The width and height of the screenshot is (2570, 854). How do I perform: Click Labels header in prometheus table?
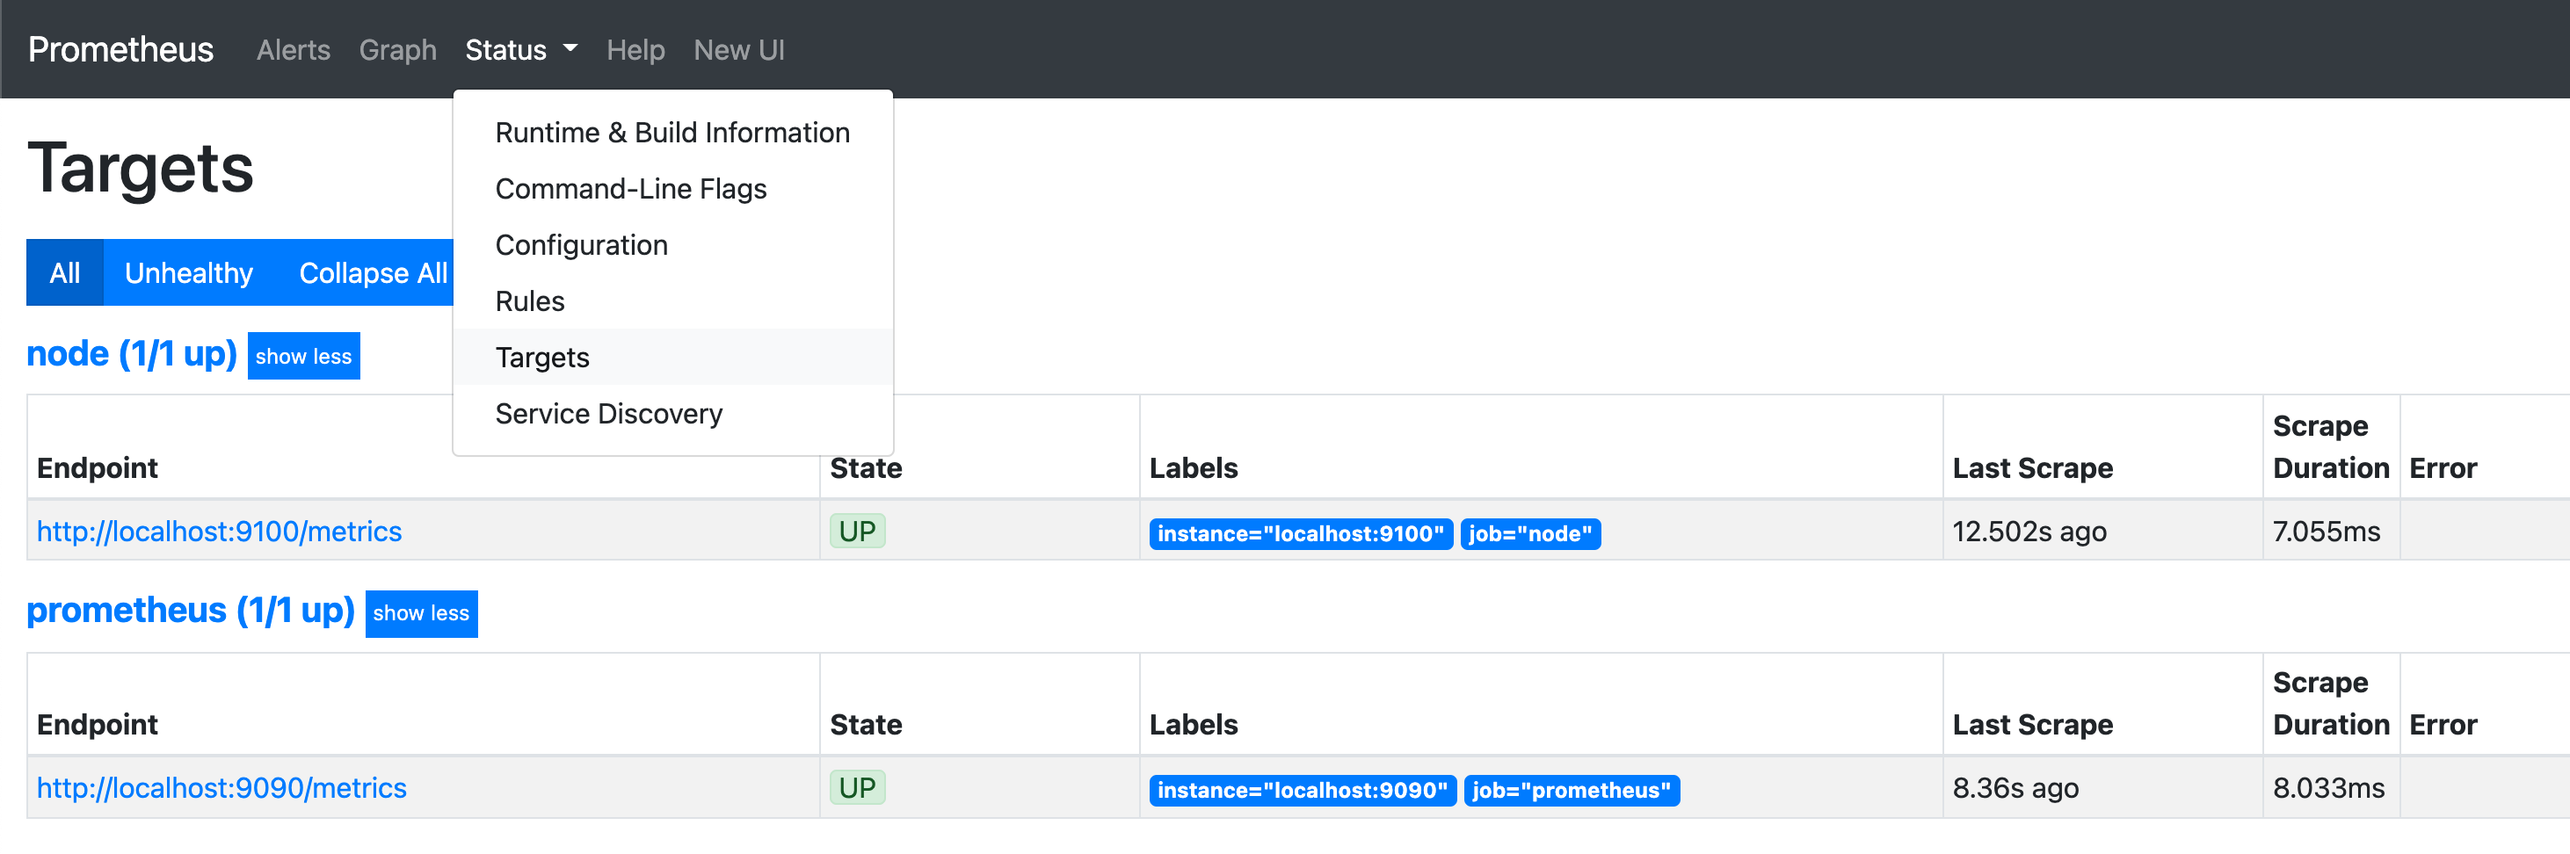pyautogui.click(x=1194, y=724)
